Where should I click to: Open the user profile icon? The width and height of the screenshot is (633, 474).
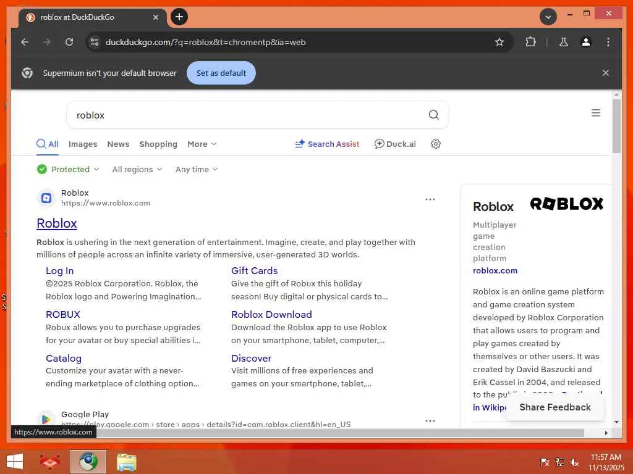tap(586, 42)
